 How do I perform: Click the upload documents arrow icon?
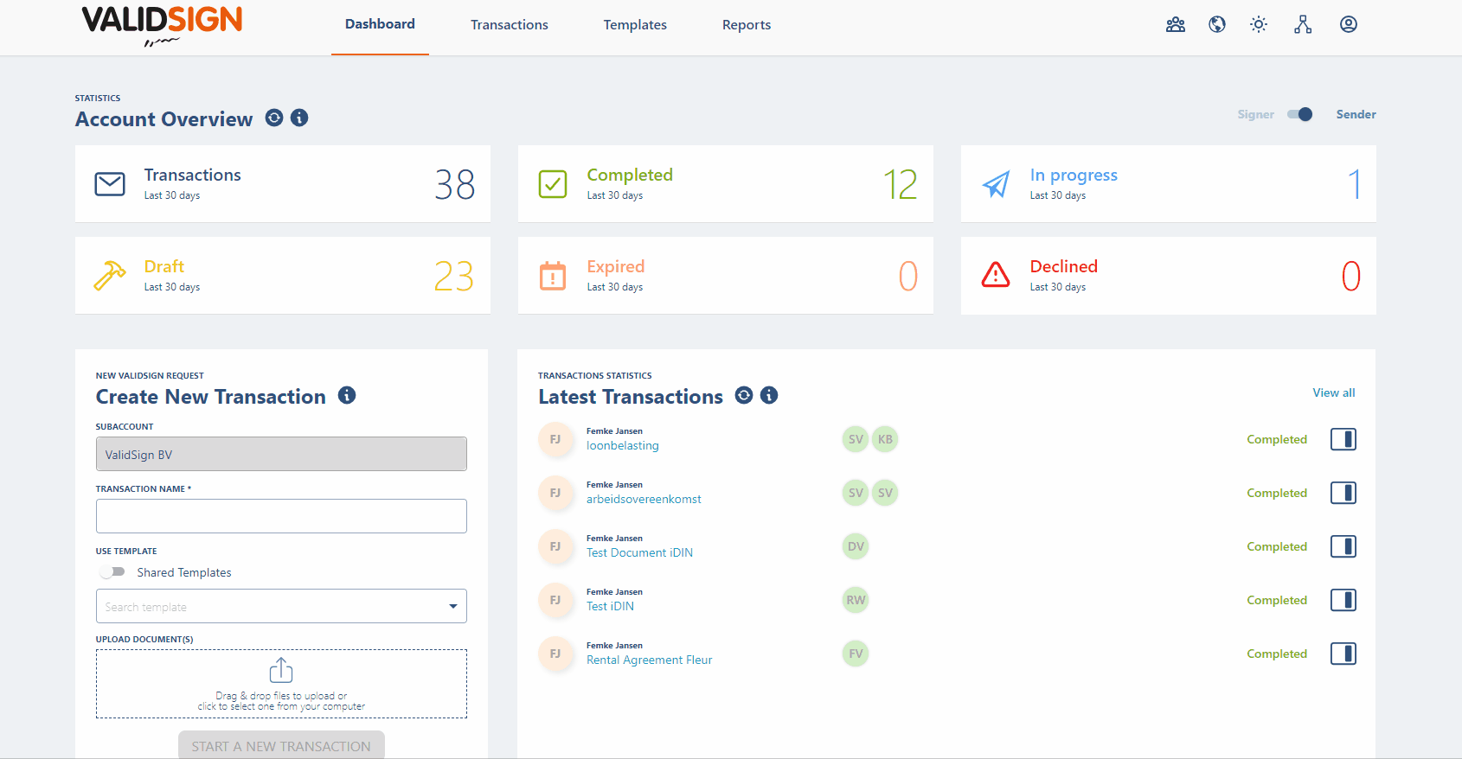(x=281, y=670)
